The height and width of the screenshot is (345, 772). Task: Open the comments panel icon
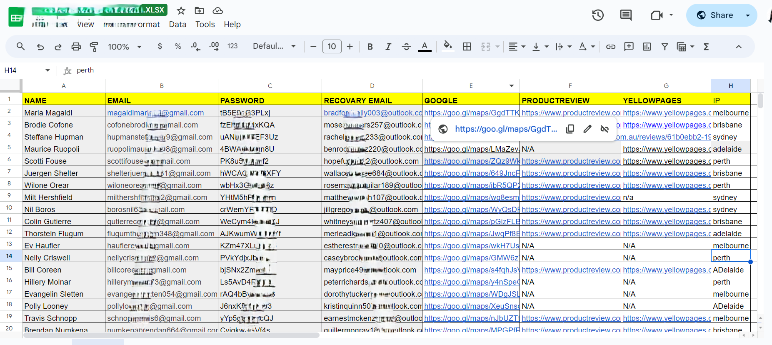(626, 15)
